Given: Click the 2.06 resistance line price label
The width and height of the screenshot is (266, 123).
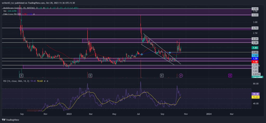Looking at the screenshot, I should point(255,42).
